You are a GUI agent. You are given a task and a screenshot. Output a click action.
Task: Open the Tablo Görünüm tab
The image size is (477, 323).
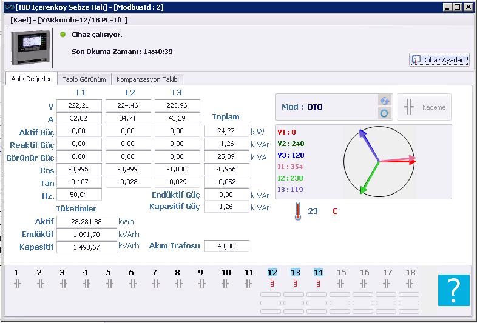coord(84,79)
